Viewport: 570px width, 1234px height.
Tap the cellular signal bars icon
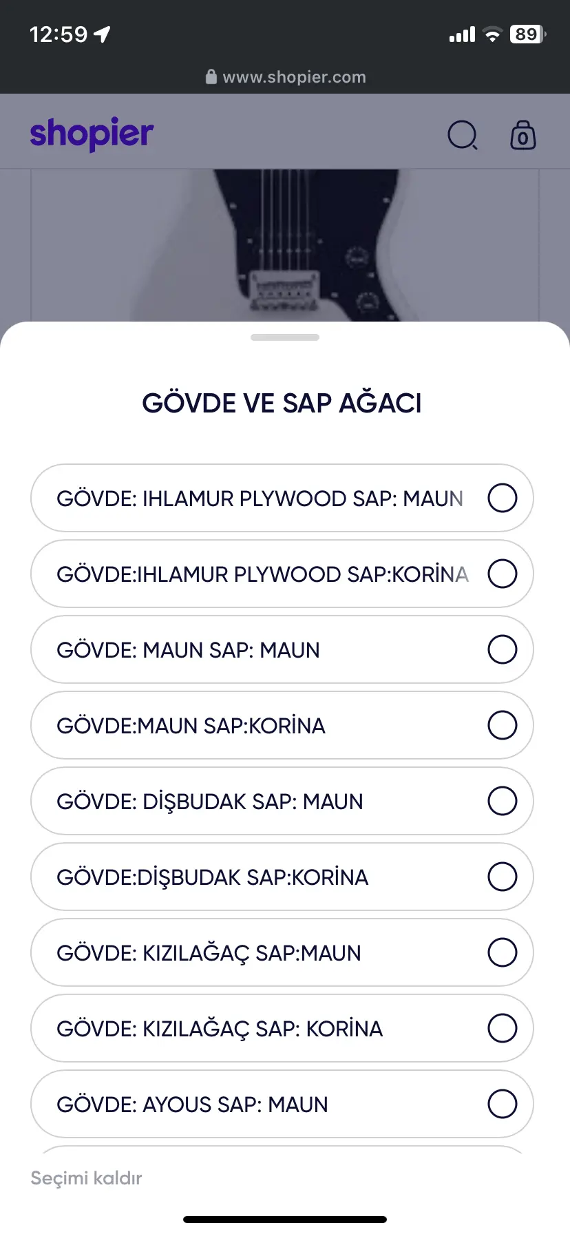(462, 34)
